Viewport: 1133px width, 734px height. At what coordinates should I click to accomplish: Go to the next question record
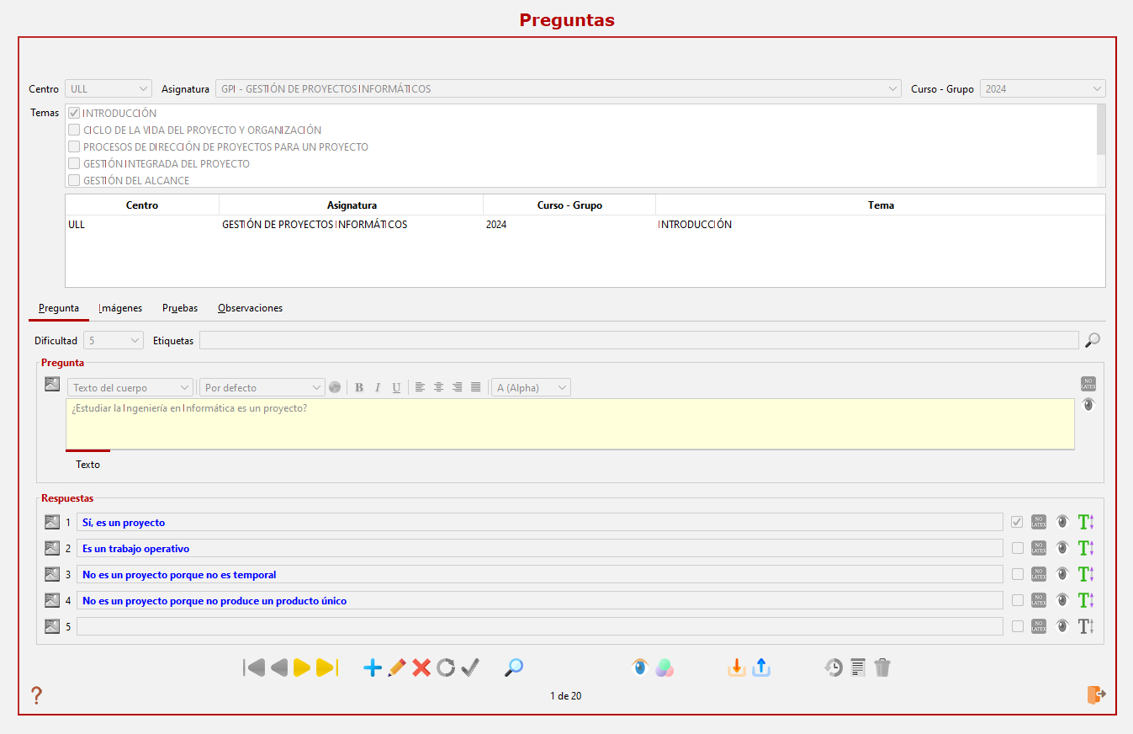(302, 668)
